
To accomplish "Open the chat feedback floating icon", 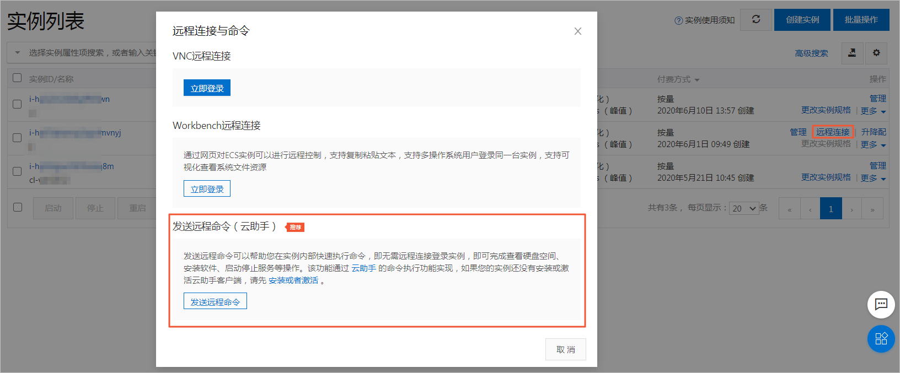I will [x=881, y=304].
